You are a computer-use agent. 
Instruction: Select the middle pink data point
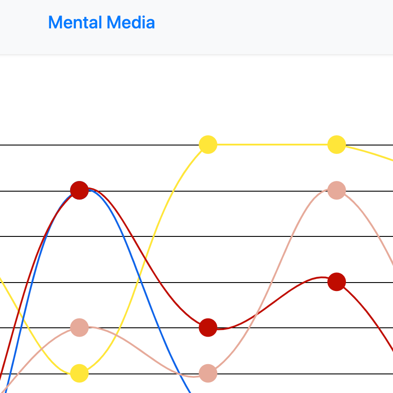(x=208, y=373)
